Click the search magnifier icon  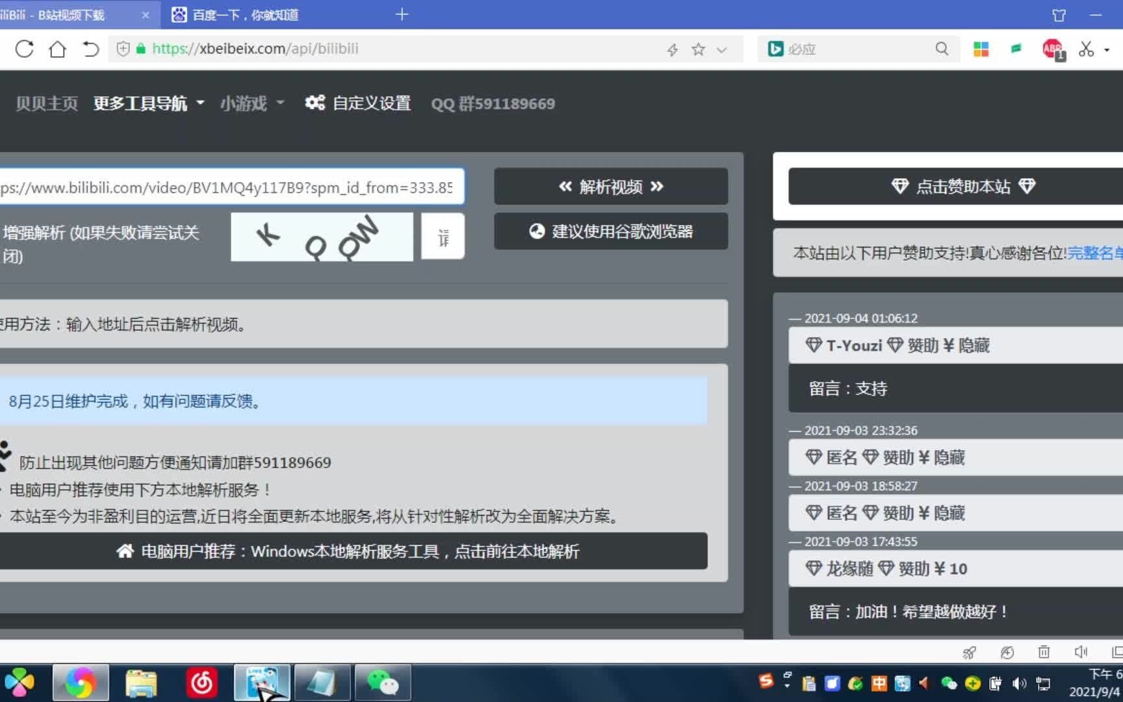click(942, 49)
